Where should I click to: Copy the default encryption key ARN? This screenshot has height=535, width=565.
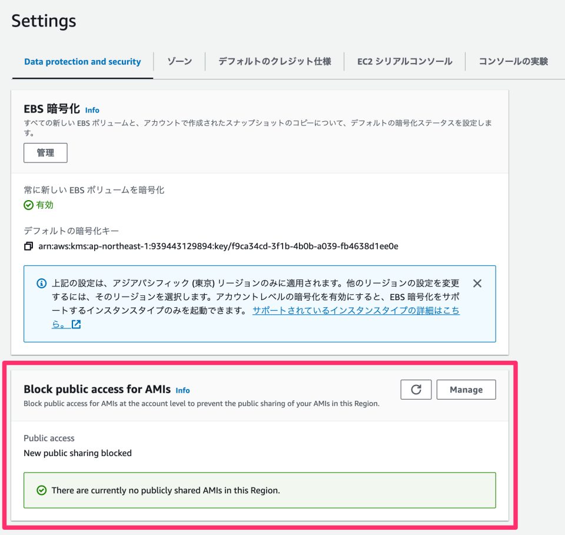28,246
